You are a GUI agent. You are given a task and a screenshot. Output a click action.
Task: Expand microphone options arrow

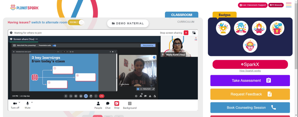[32, 102]
